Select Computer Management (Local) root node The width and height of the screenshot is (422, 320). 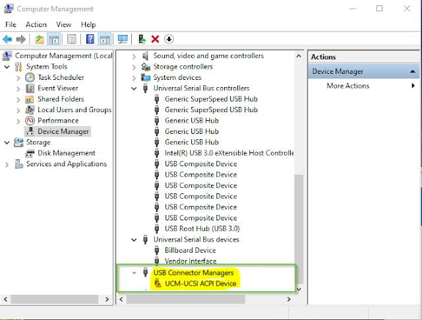coord(64,56)
